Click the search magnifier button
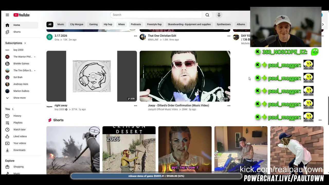This screenshot has height=185, width=329. 207,15
